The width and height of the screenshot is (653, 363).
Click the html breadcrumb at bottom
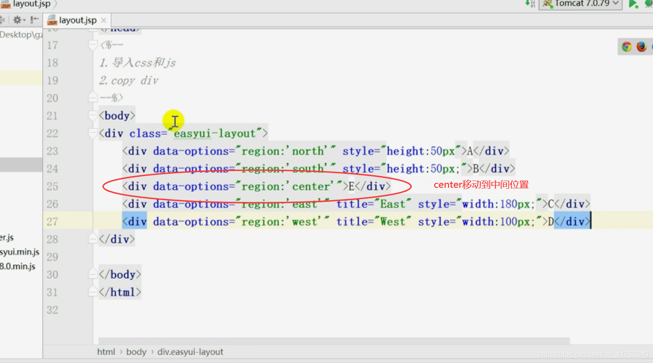tap(106, 352)
